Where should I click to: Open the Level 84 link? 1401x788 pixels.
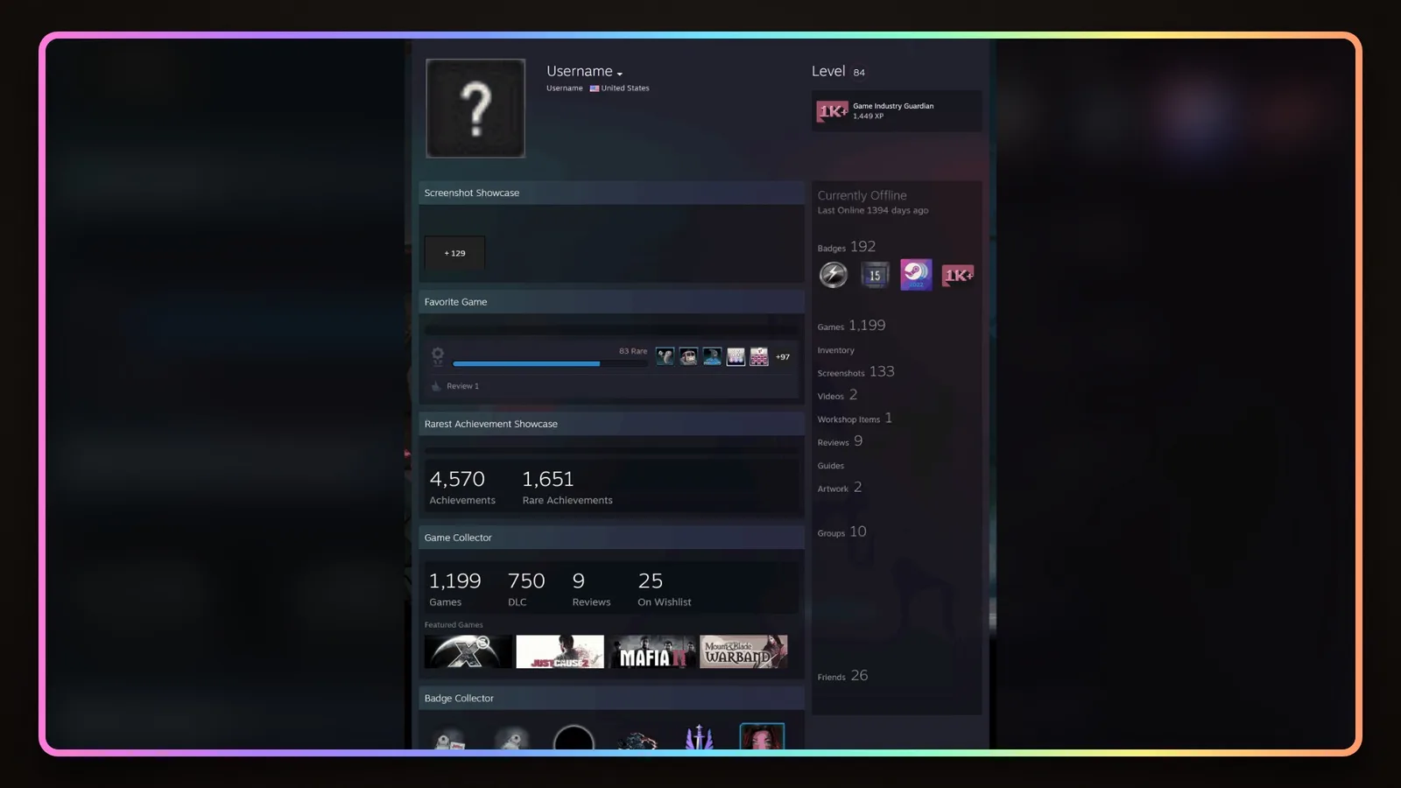[838, 72]
